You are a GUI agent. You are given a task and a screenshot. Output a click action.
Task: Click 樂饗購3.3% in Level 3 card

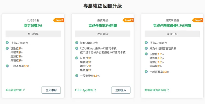click(157, 58)
